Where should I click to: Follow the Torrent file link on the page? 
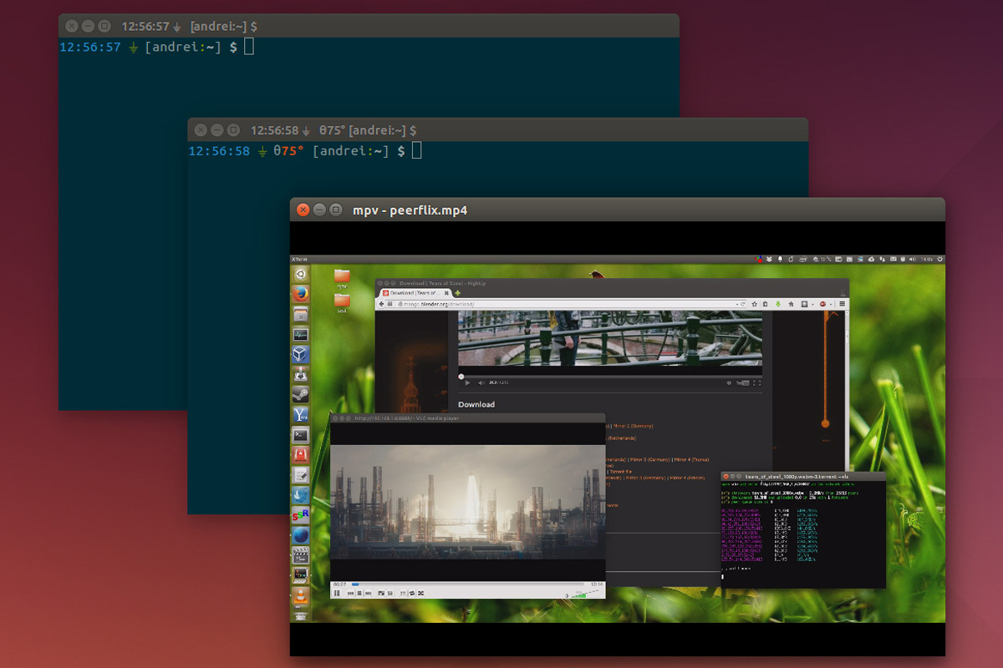(x=619, y=472)
